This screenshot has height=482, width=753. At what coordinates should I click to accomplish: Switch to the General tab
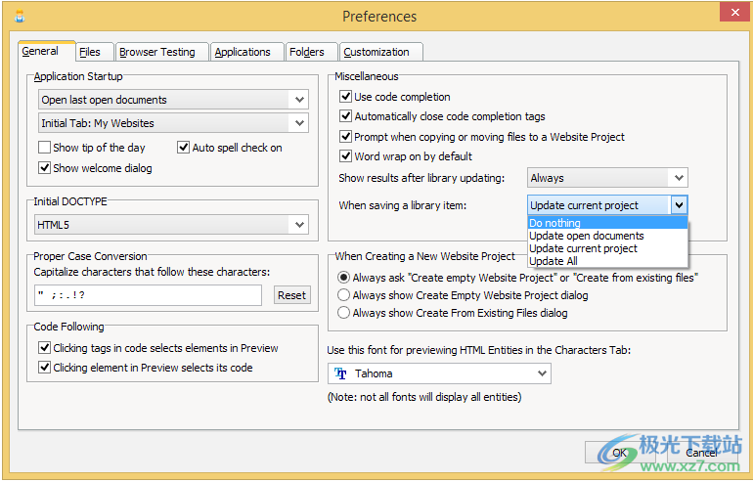[x=47, y=51]
